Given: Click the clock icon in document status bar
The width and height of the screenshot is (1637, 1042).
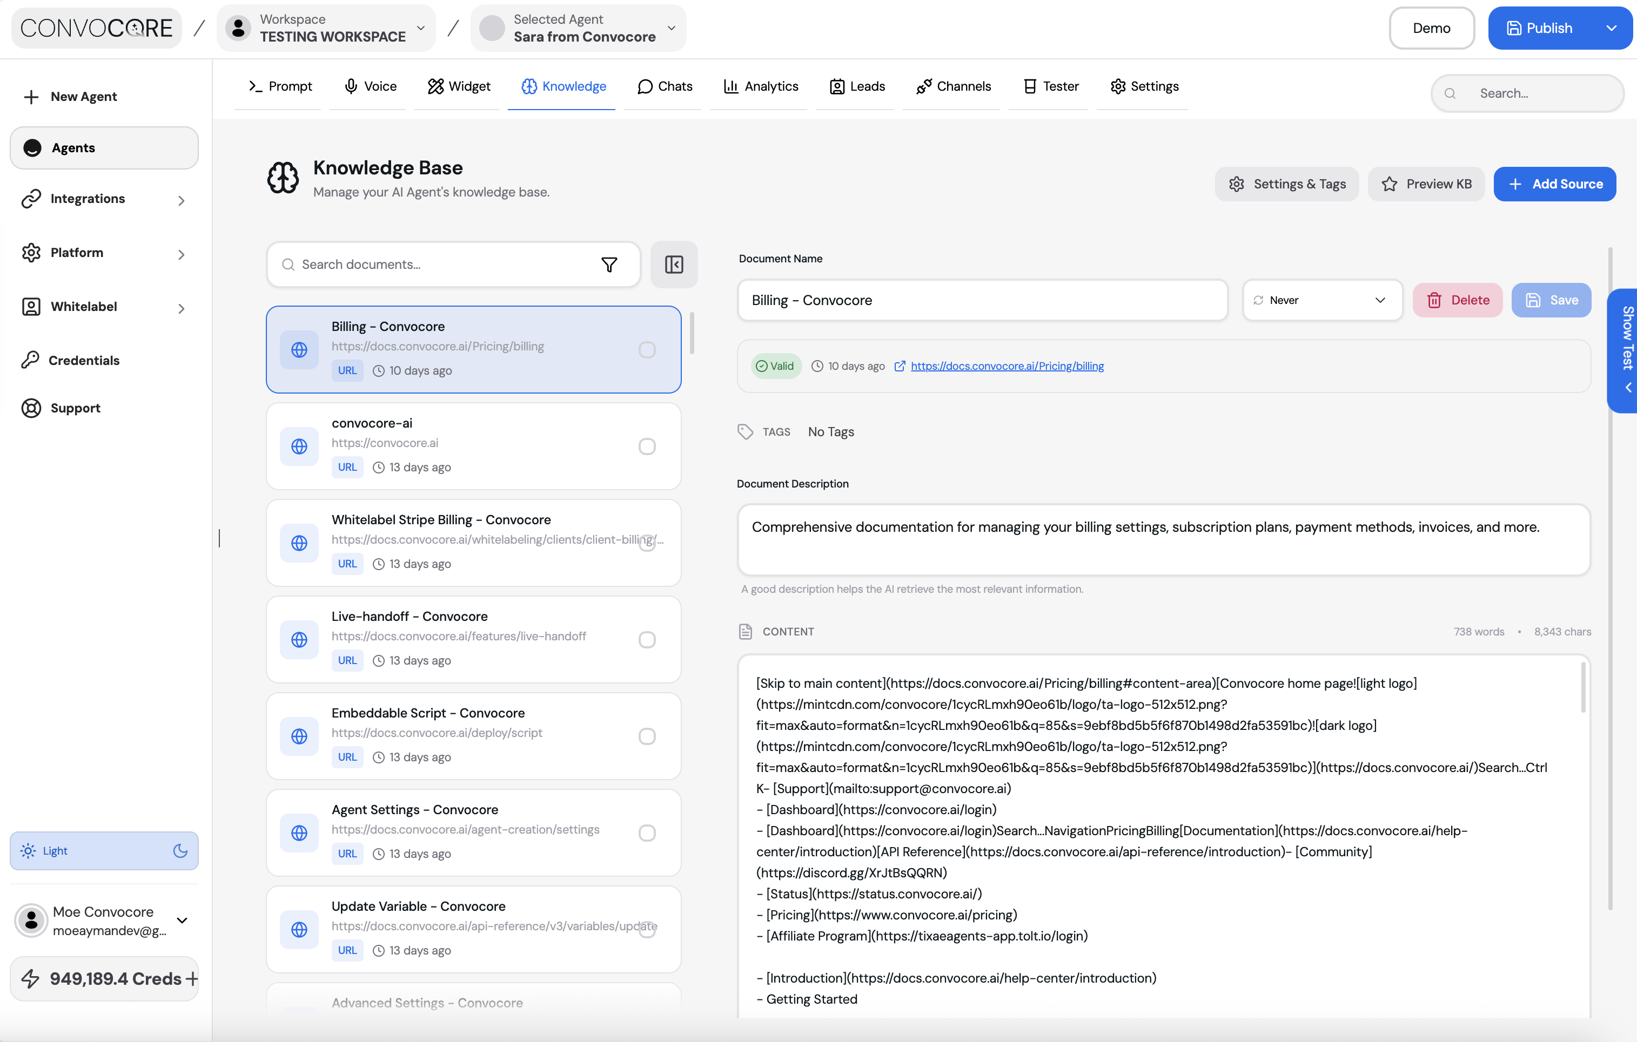Looking at the screenshot, I should [817, 366].
